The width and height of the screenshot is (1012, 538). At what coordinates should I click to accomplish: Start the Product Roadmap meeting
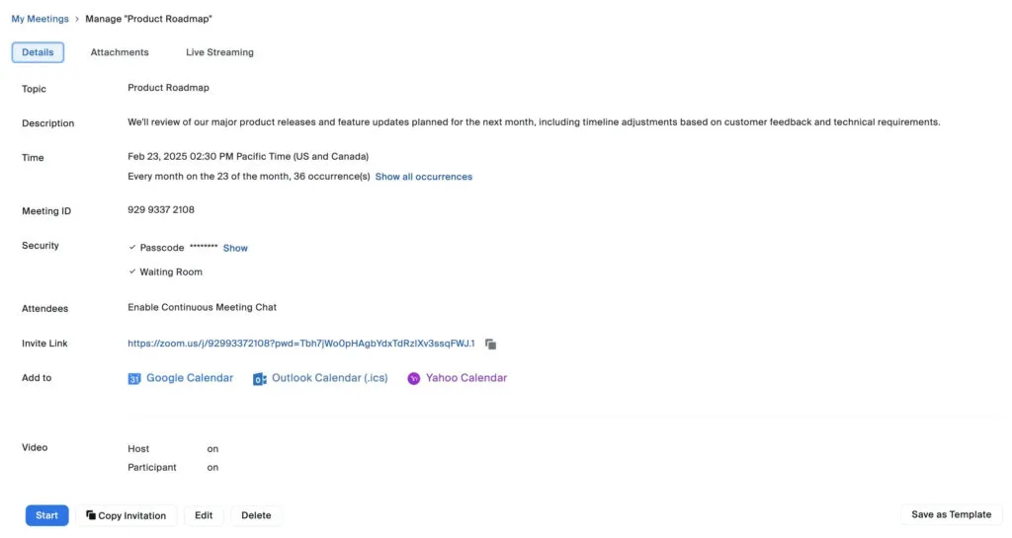click(x=47, y=515)
